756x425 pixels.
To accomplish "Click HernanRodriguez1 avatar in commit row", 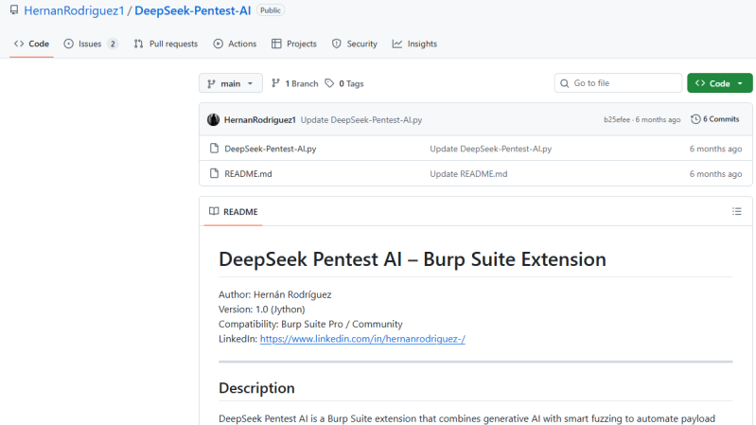I will pos(214,120).
